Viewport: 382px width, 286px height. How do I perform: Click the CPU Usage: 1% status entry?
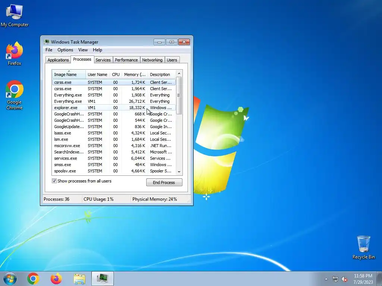[98, 199]
